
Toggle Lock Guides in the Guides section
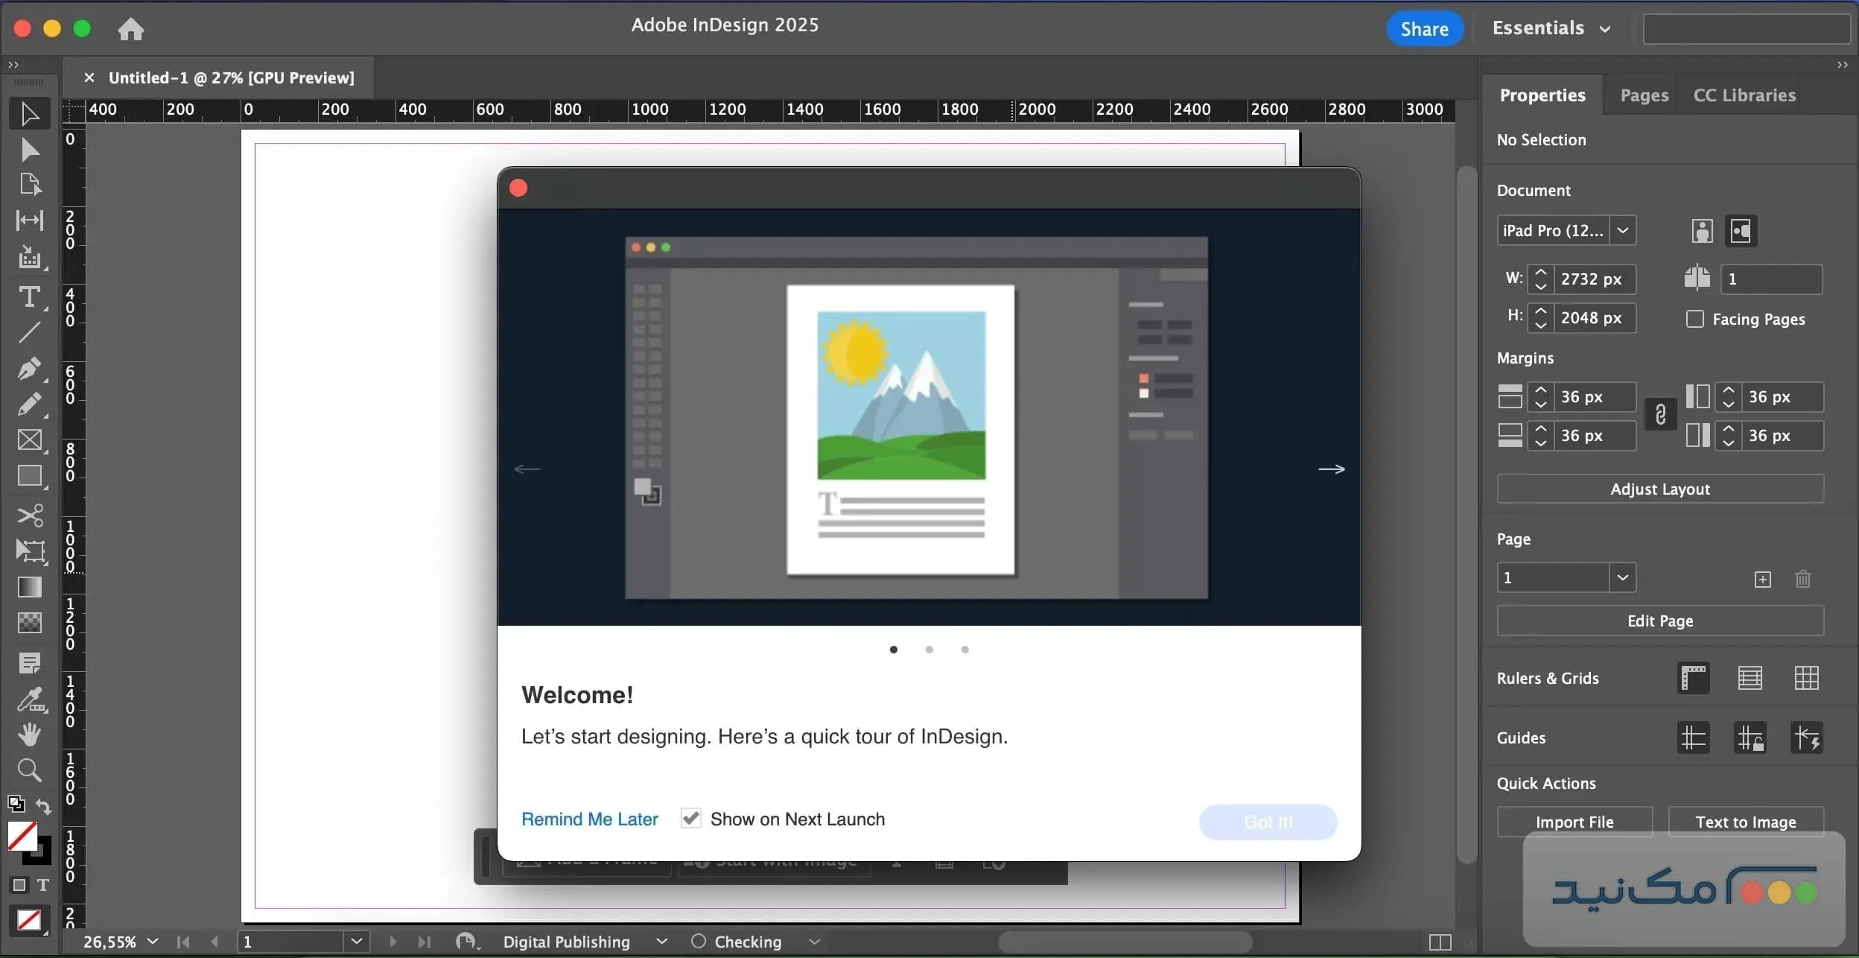(1750, 737)
